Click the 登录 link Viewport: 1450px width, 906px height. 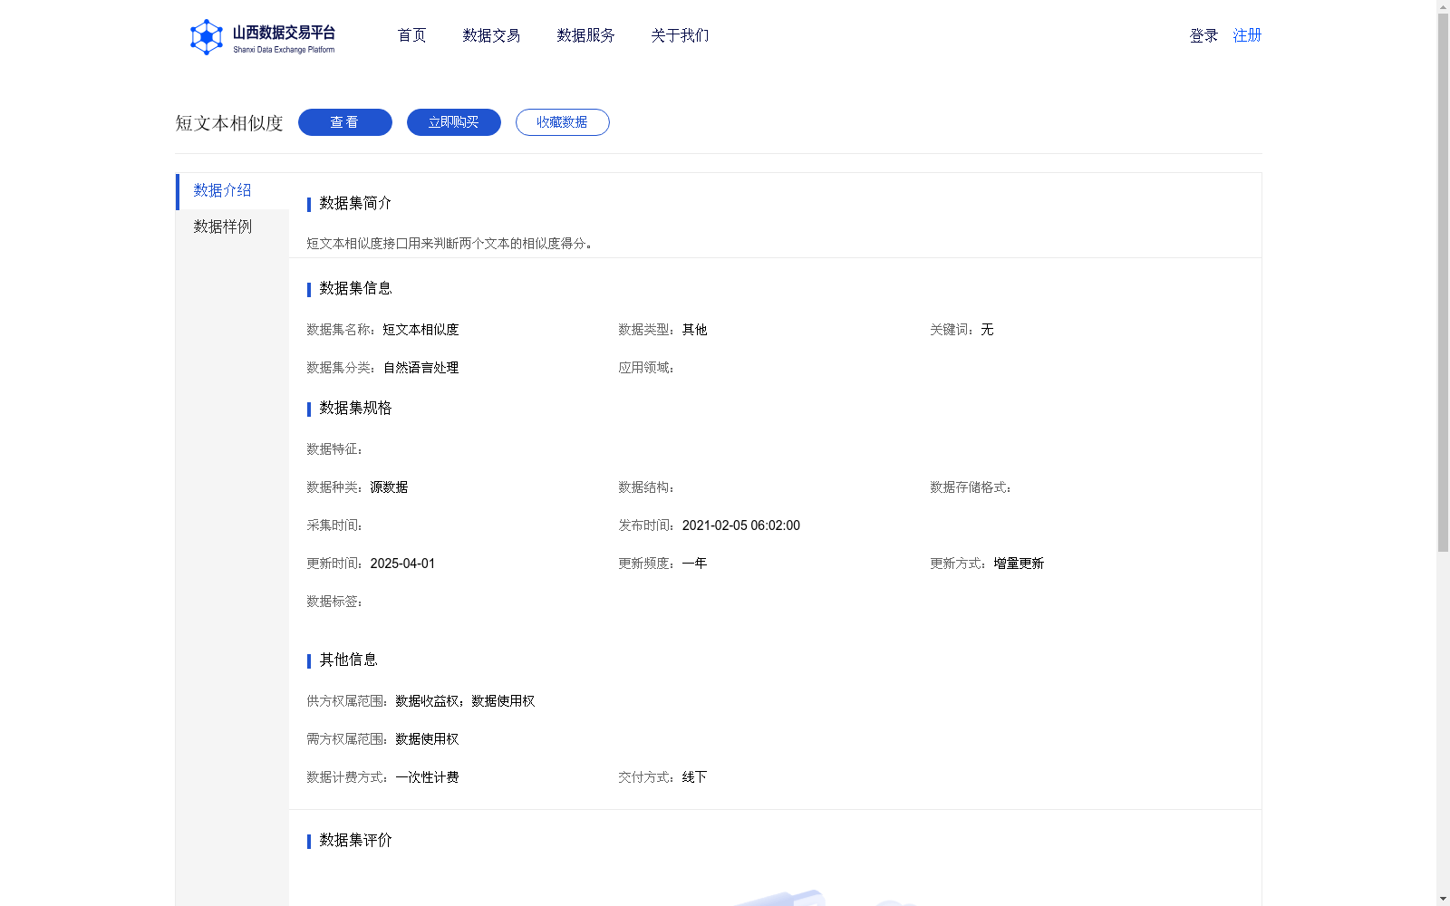(x=1203, y=35)
